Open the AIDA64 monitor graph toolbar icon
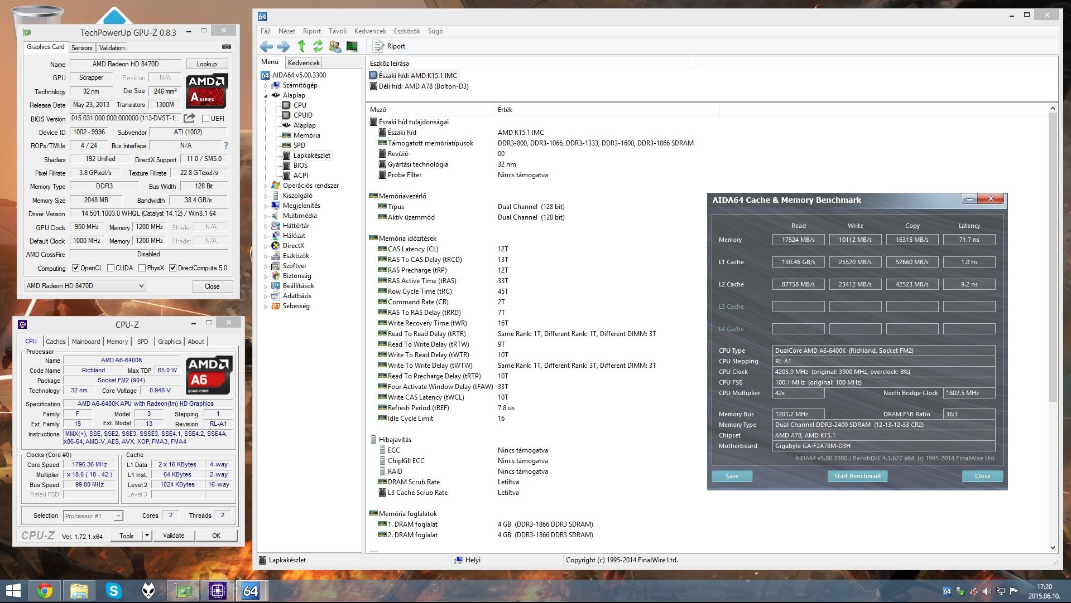 (x=352, y=46)
